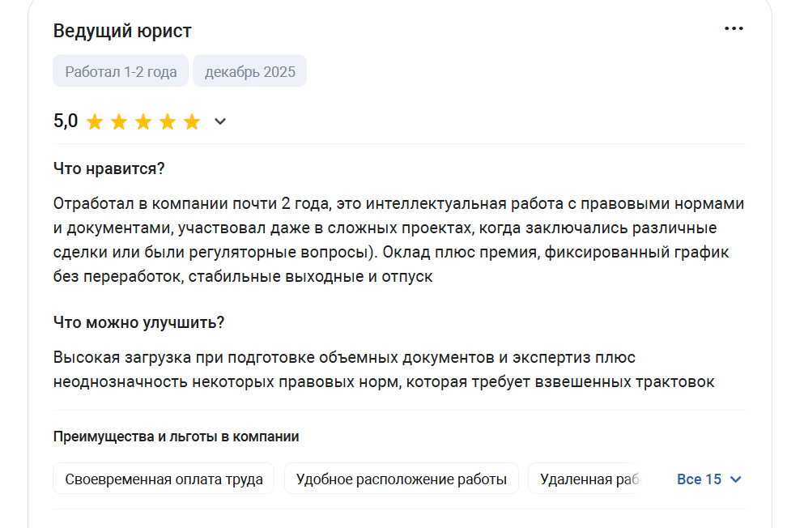Click the "Работал 1-2 года" badge

tap(121, 70)
